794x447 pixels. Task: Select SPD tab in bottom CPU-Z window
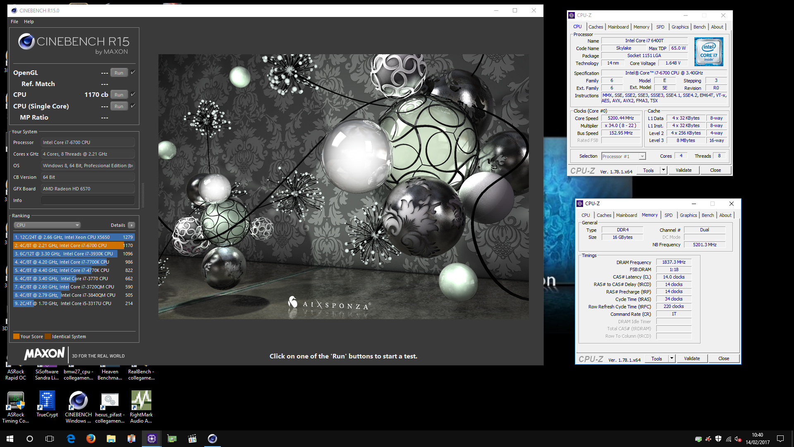(x=669, y=215)
